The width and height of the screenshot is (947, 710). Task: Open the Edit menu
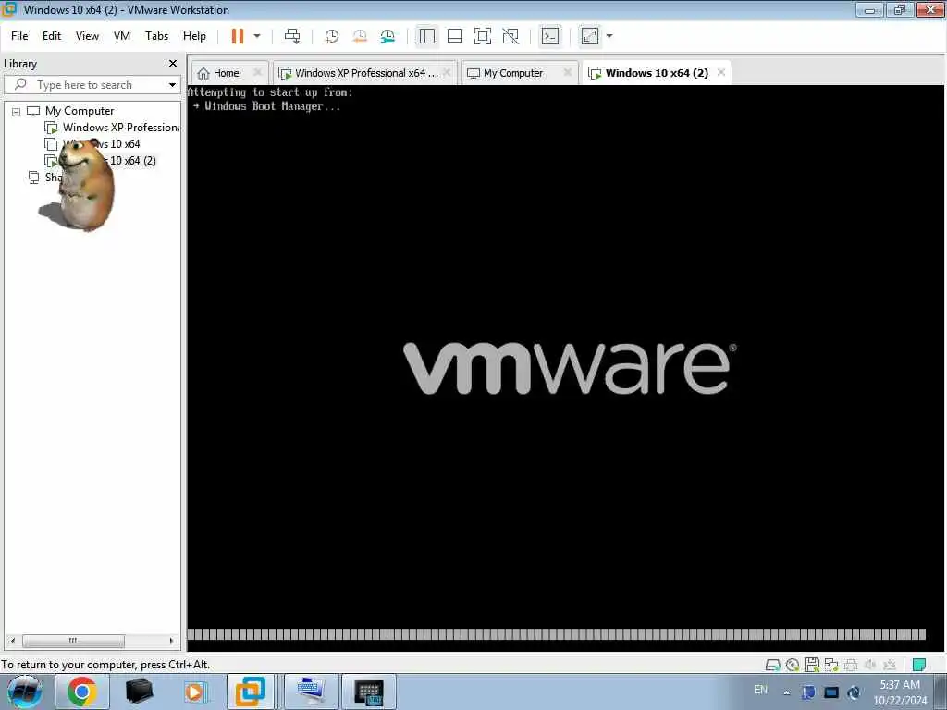click(x=52, y=36)
